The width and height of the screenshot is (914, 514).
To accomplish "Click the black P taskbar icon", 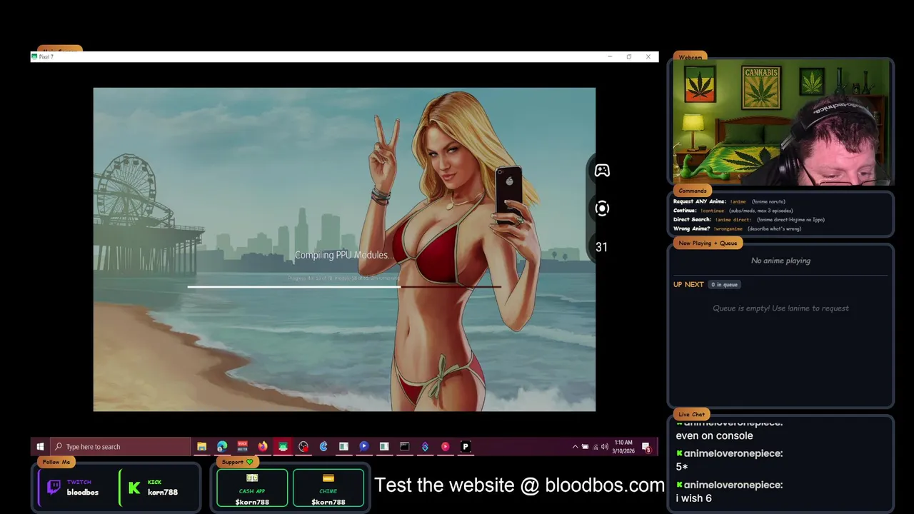I will (x=466, y=447).
